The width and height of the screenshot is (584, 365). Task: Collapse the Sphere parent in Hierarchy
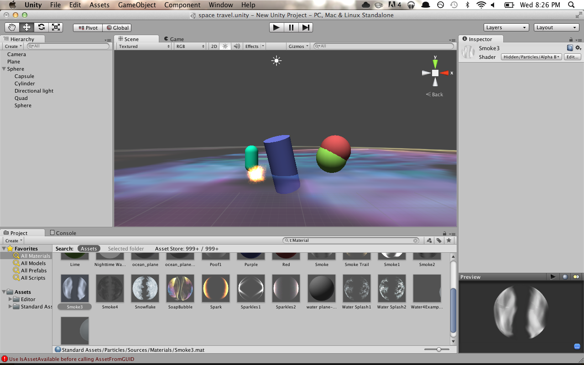pos(4,69)
